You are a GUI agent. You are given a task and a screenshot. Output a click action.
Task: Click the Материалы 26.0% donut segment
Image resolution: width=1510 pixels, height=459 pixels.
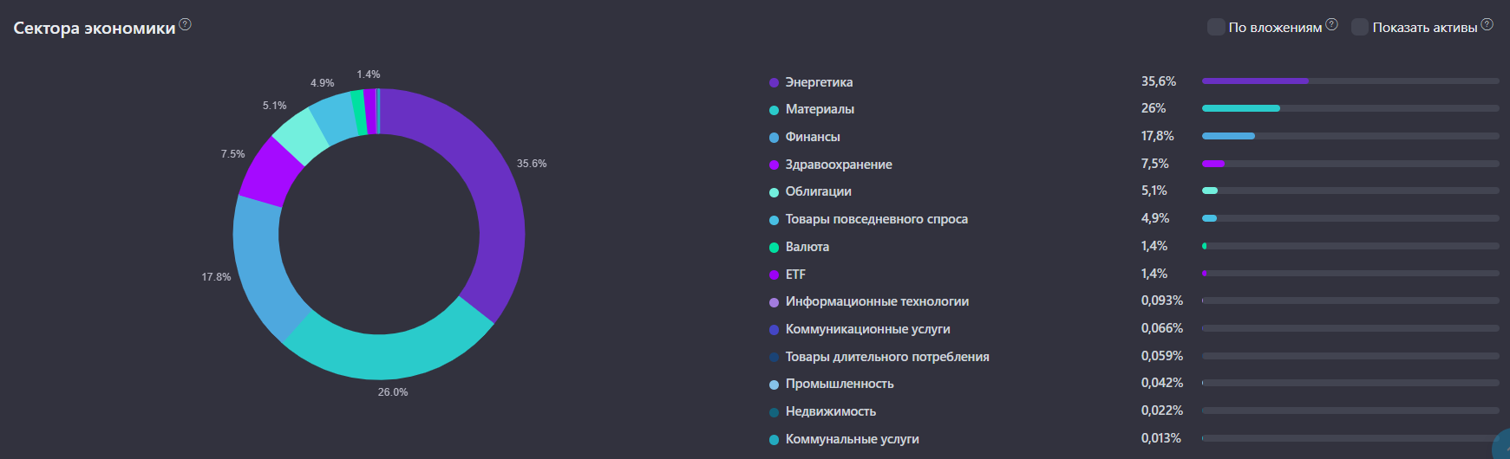pos(389,353)
